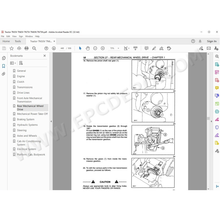Open Create PDF tool in right pane
The height and width of the screenshot is (220, 220).
(x=217, y=80)
